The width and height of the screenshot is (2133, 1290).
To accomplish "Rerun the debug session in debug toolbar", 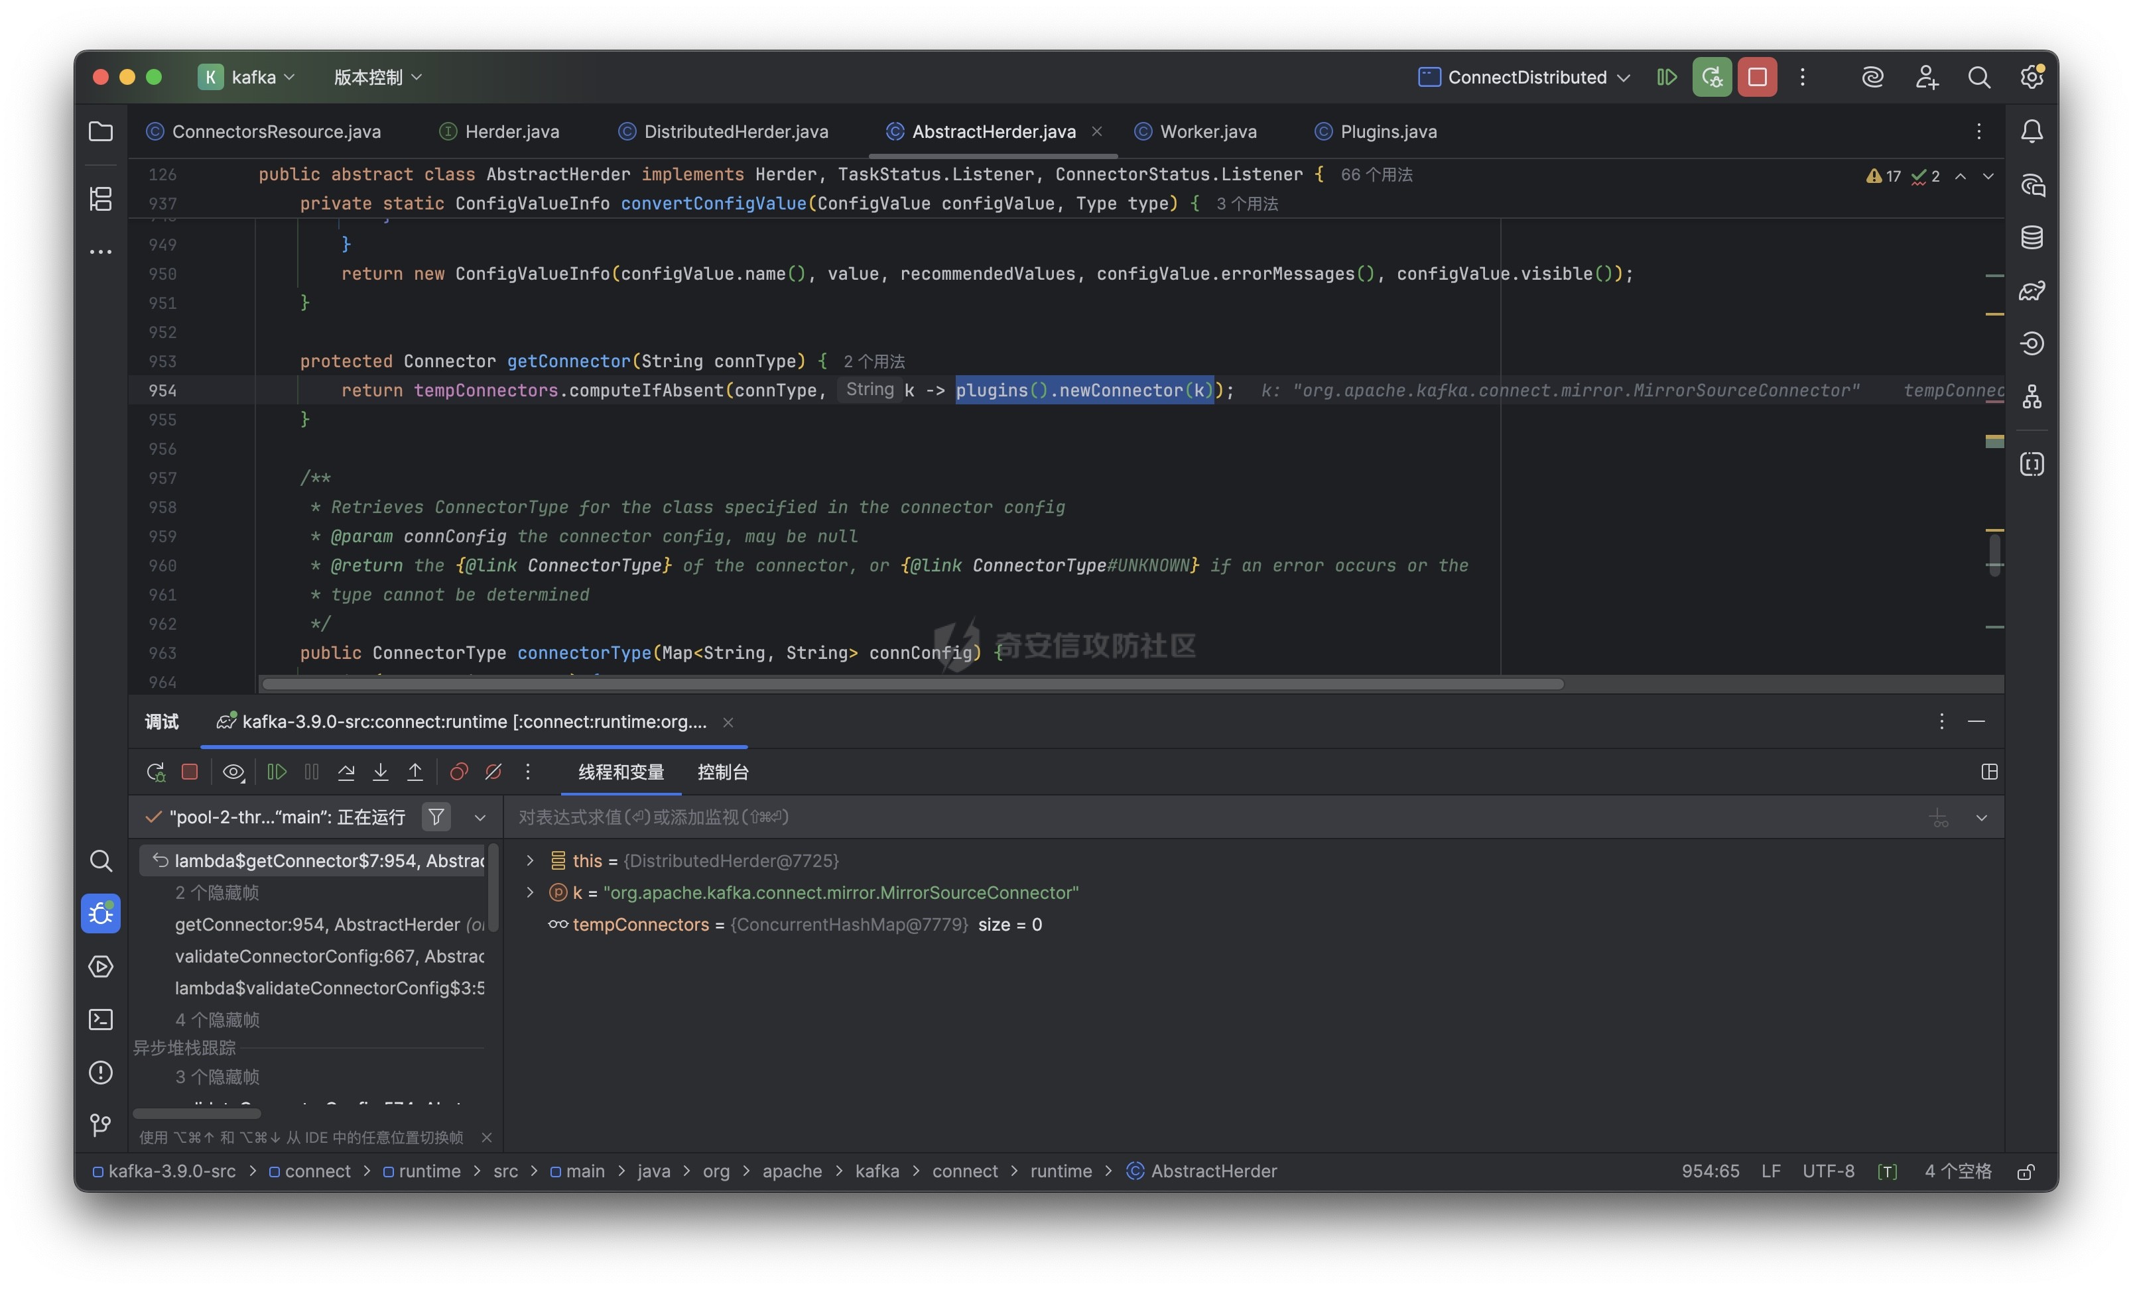I will click(x=156, y=772).
